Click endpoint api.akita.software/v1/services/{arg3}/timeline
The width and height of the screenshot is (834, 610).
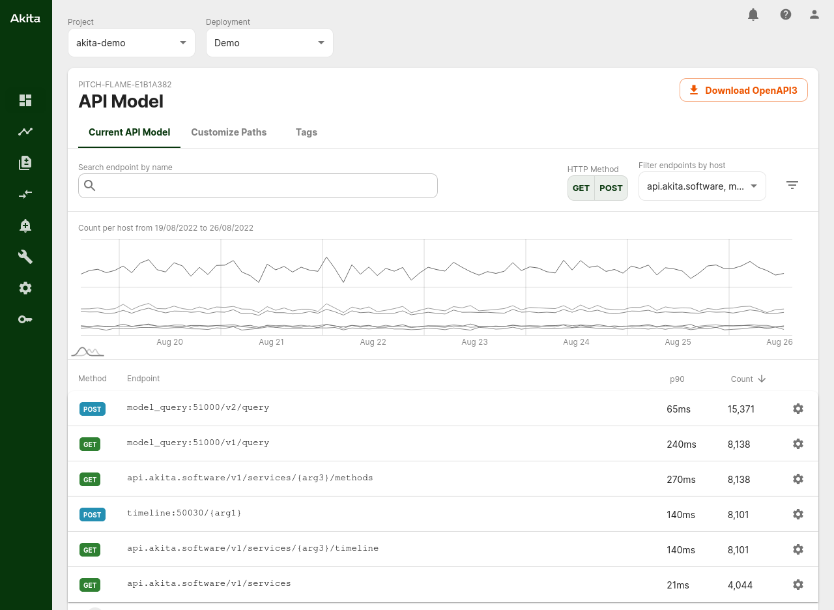click(253, 548)
